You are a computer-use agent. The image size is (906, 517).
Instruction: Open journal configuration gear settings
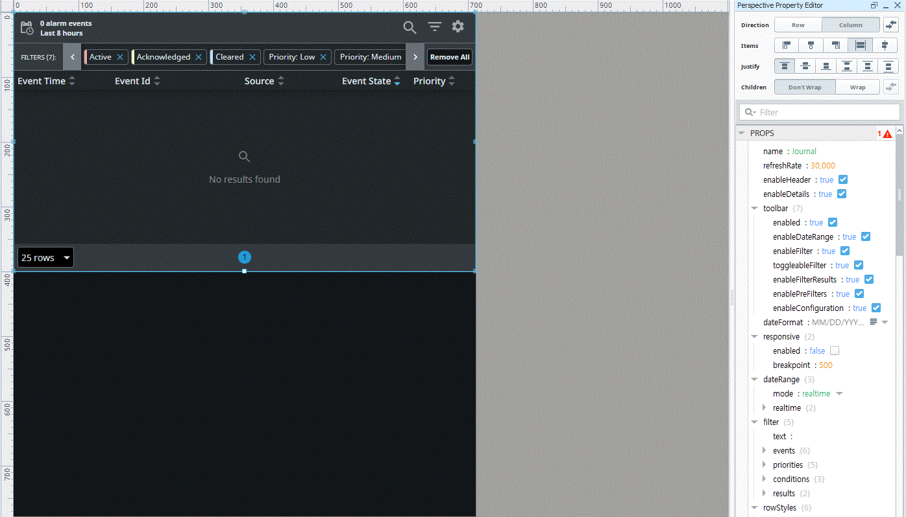pyautogui.click(x=458, y=27)
